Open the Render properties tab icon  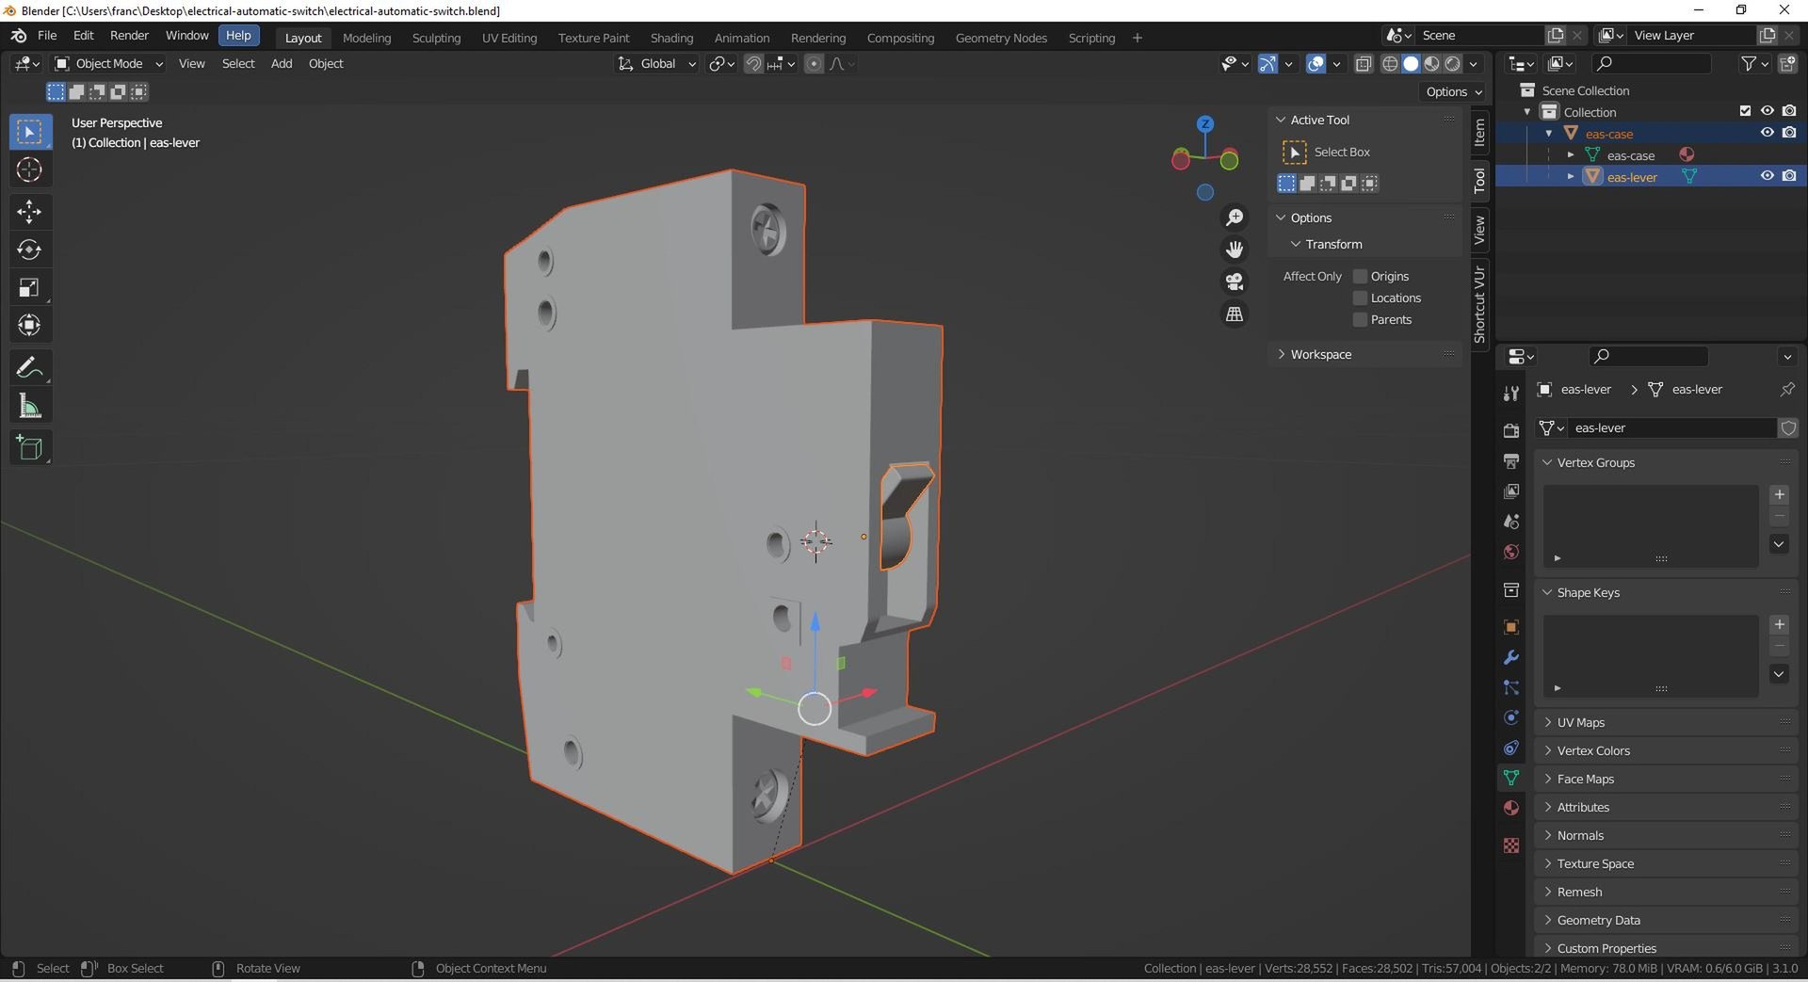1511,430
